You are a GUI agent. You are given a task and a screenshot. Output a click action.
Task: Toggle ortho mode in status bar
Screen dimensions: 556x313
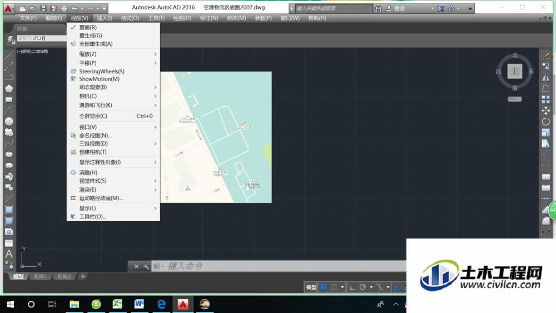(x=352, y=287)
